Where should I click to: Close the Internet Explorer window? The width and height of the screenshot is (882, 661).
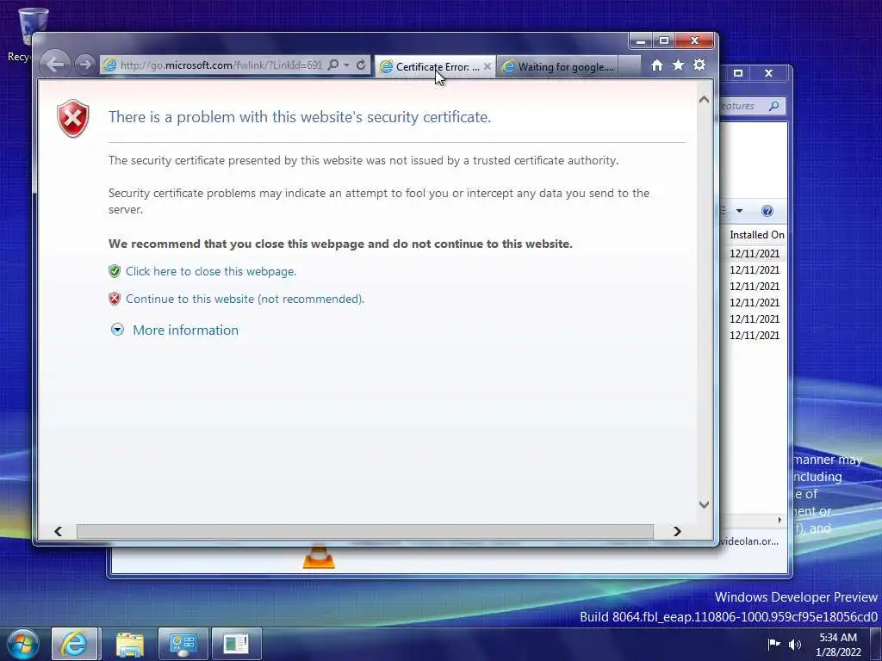[695, 40]
